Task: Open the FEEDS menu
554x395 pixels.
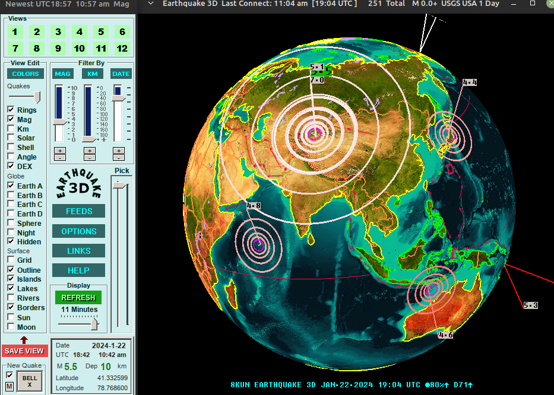Action: click(x=78, y=211)
